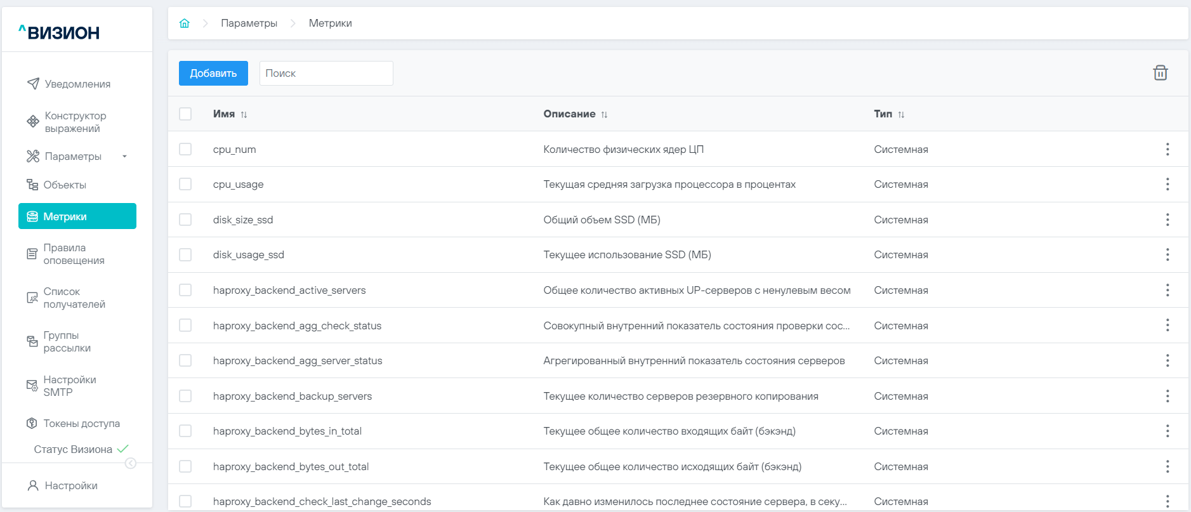
Task: Open Уведомления from the sidebar
Action: 77,84
